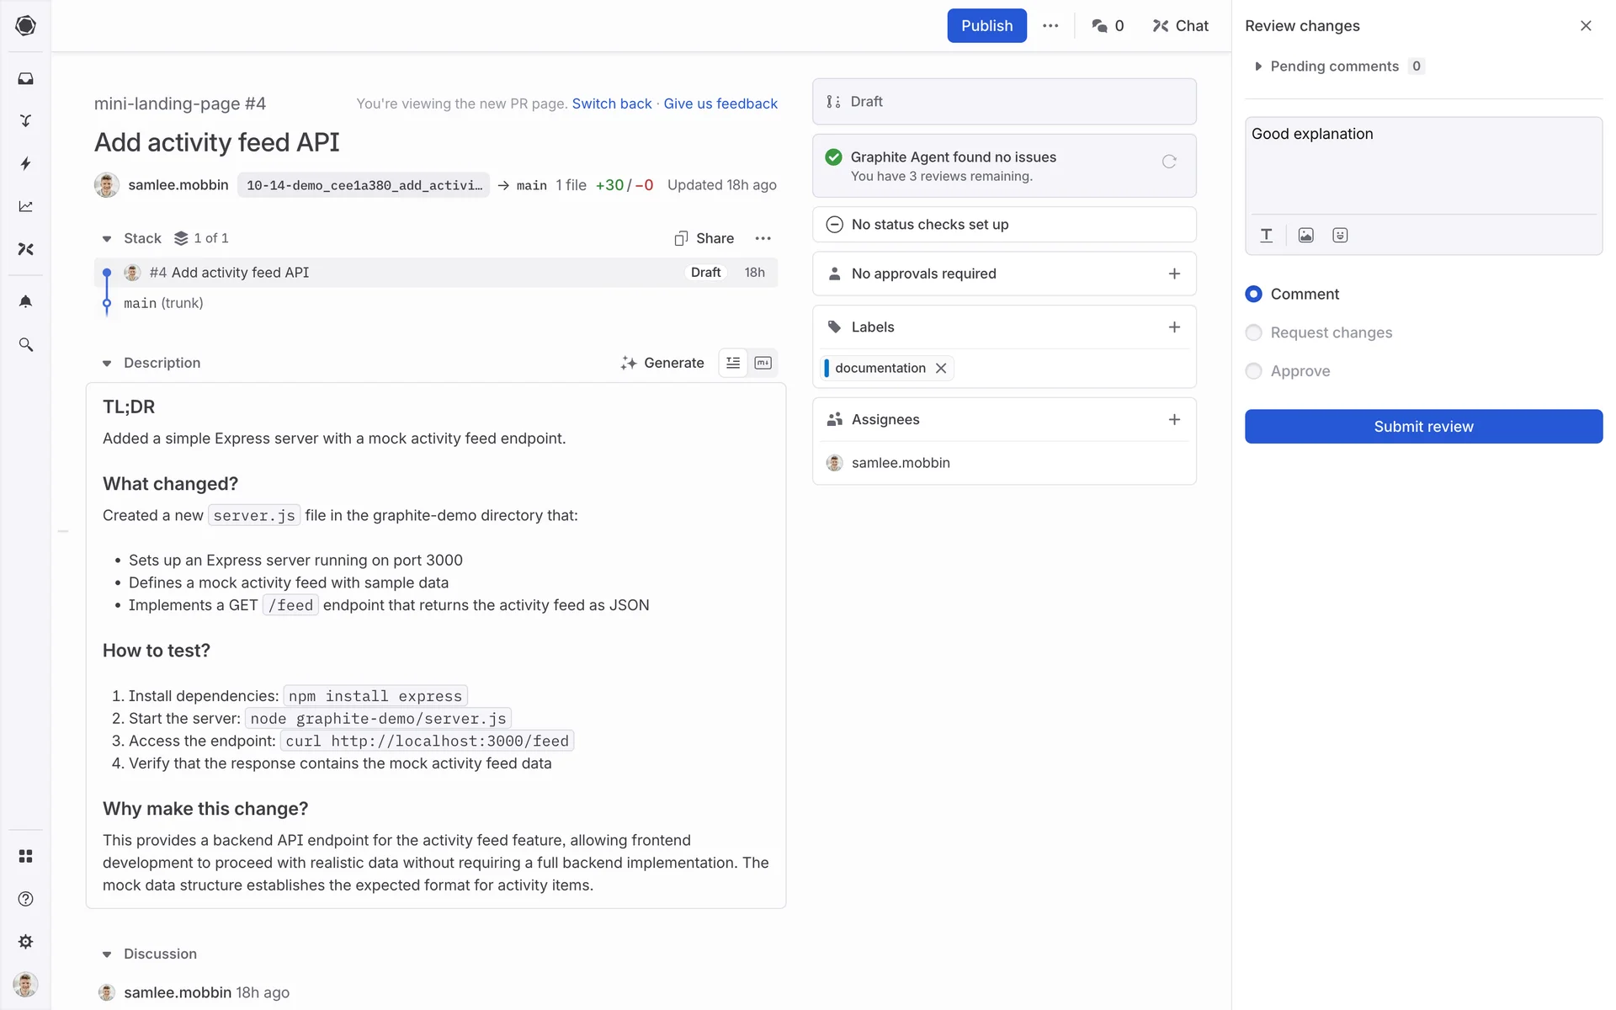
Task: Collapse the Description section
Action: pyautogui.click(x=107, y=364)
